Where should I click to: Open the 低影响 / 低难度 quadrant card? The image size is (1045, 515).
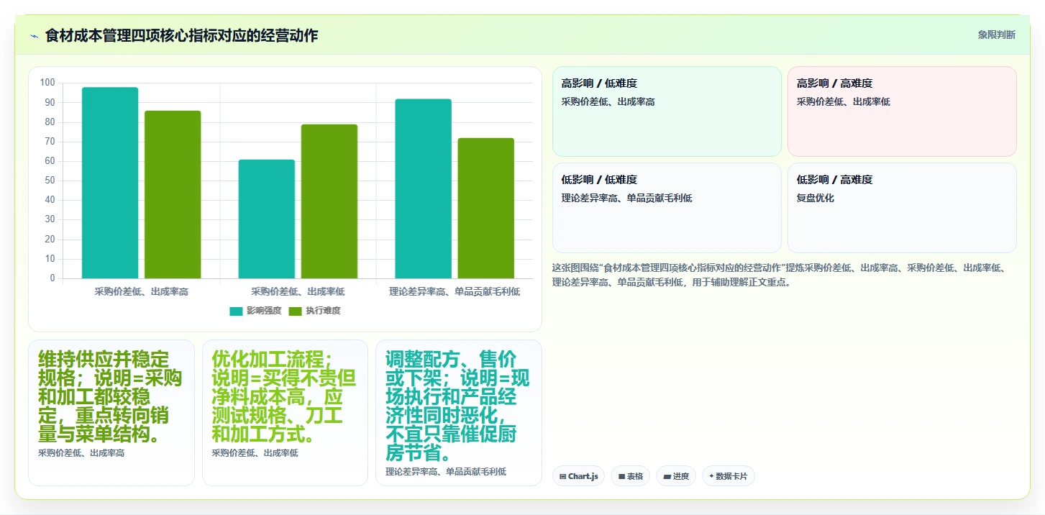667,208
